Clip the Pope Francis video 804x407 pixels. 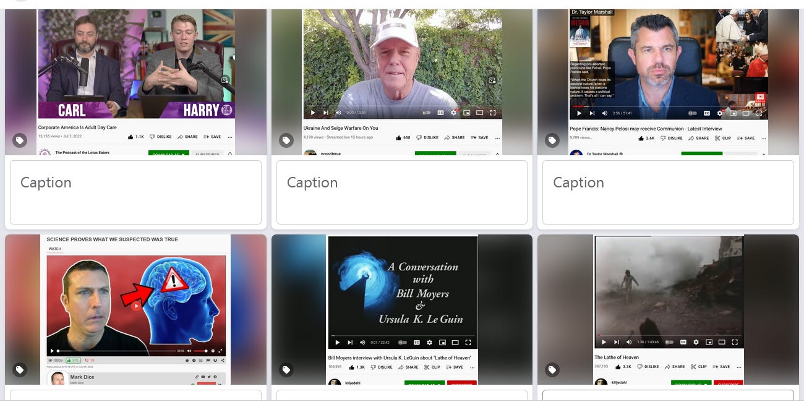[x=722, y=138]
